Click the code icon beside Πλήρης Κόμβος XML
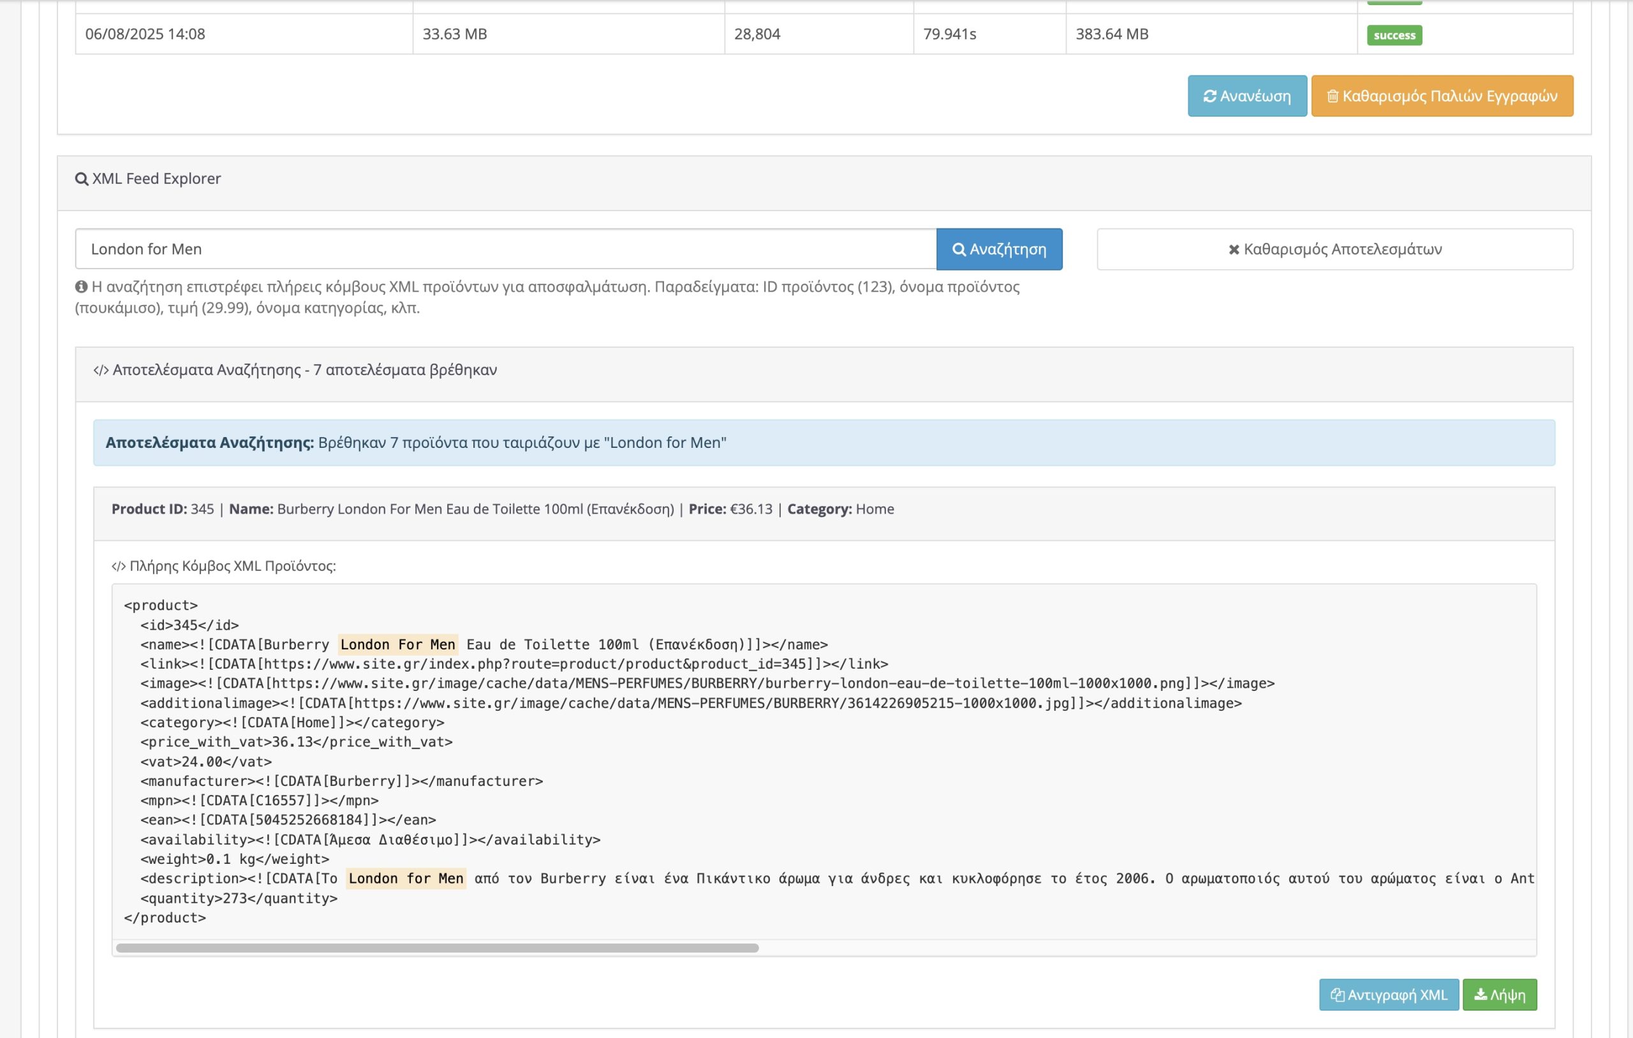1633x1038 pixels. tap(119, 567)
